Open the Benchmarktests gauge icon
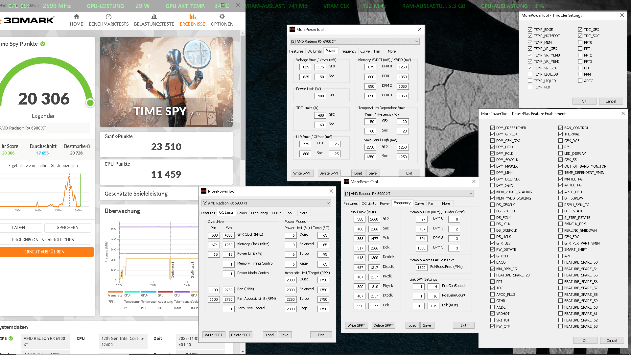Screen dimensions: 631x355 pyautogui.click(x=108, y=16)
